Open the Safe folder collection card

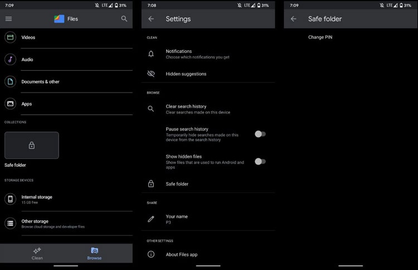(x=32, y=146)
